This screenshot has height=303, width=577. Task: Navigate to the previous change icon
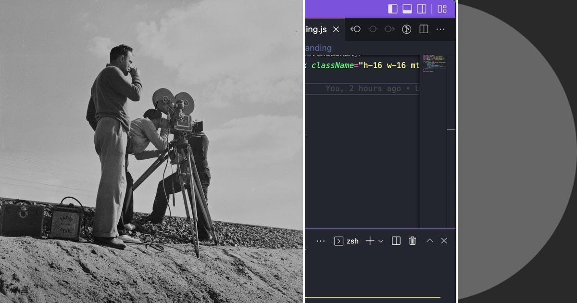tap(355, 29)
